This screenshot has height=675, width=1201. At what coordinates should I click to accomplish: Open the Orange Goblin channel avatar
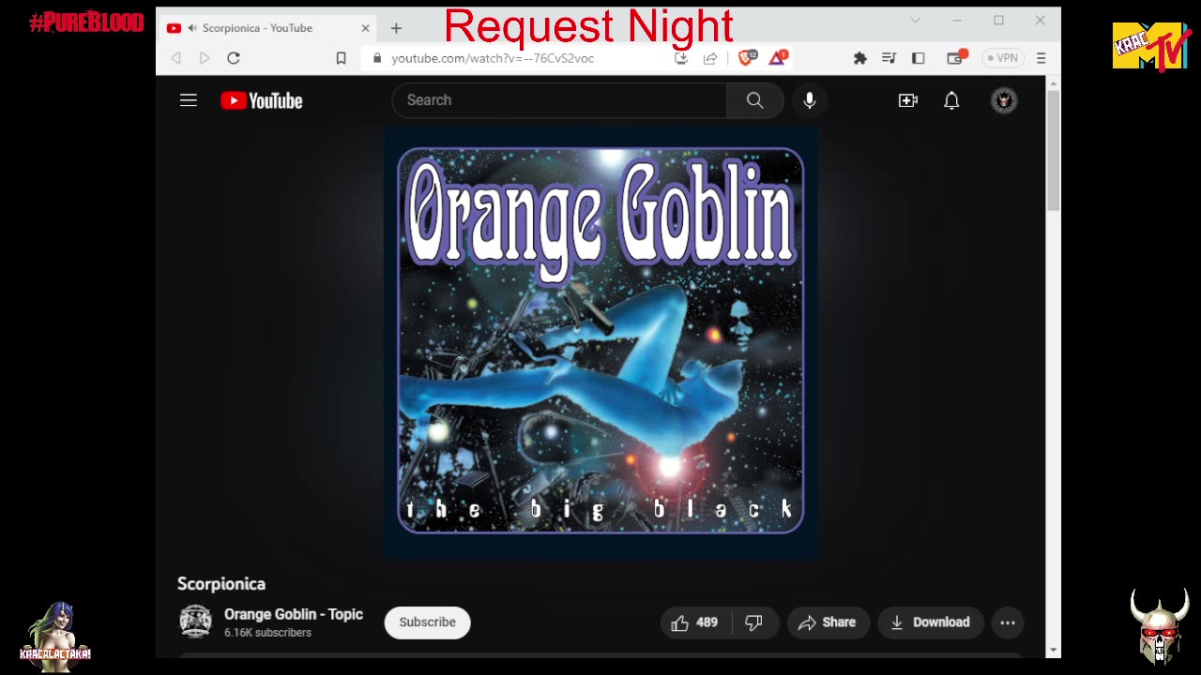pyautogui.click(x=195, y=622)
